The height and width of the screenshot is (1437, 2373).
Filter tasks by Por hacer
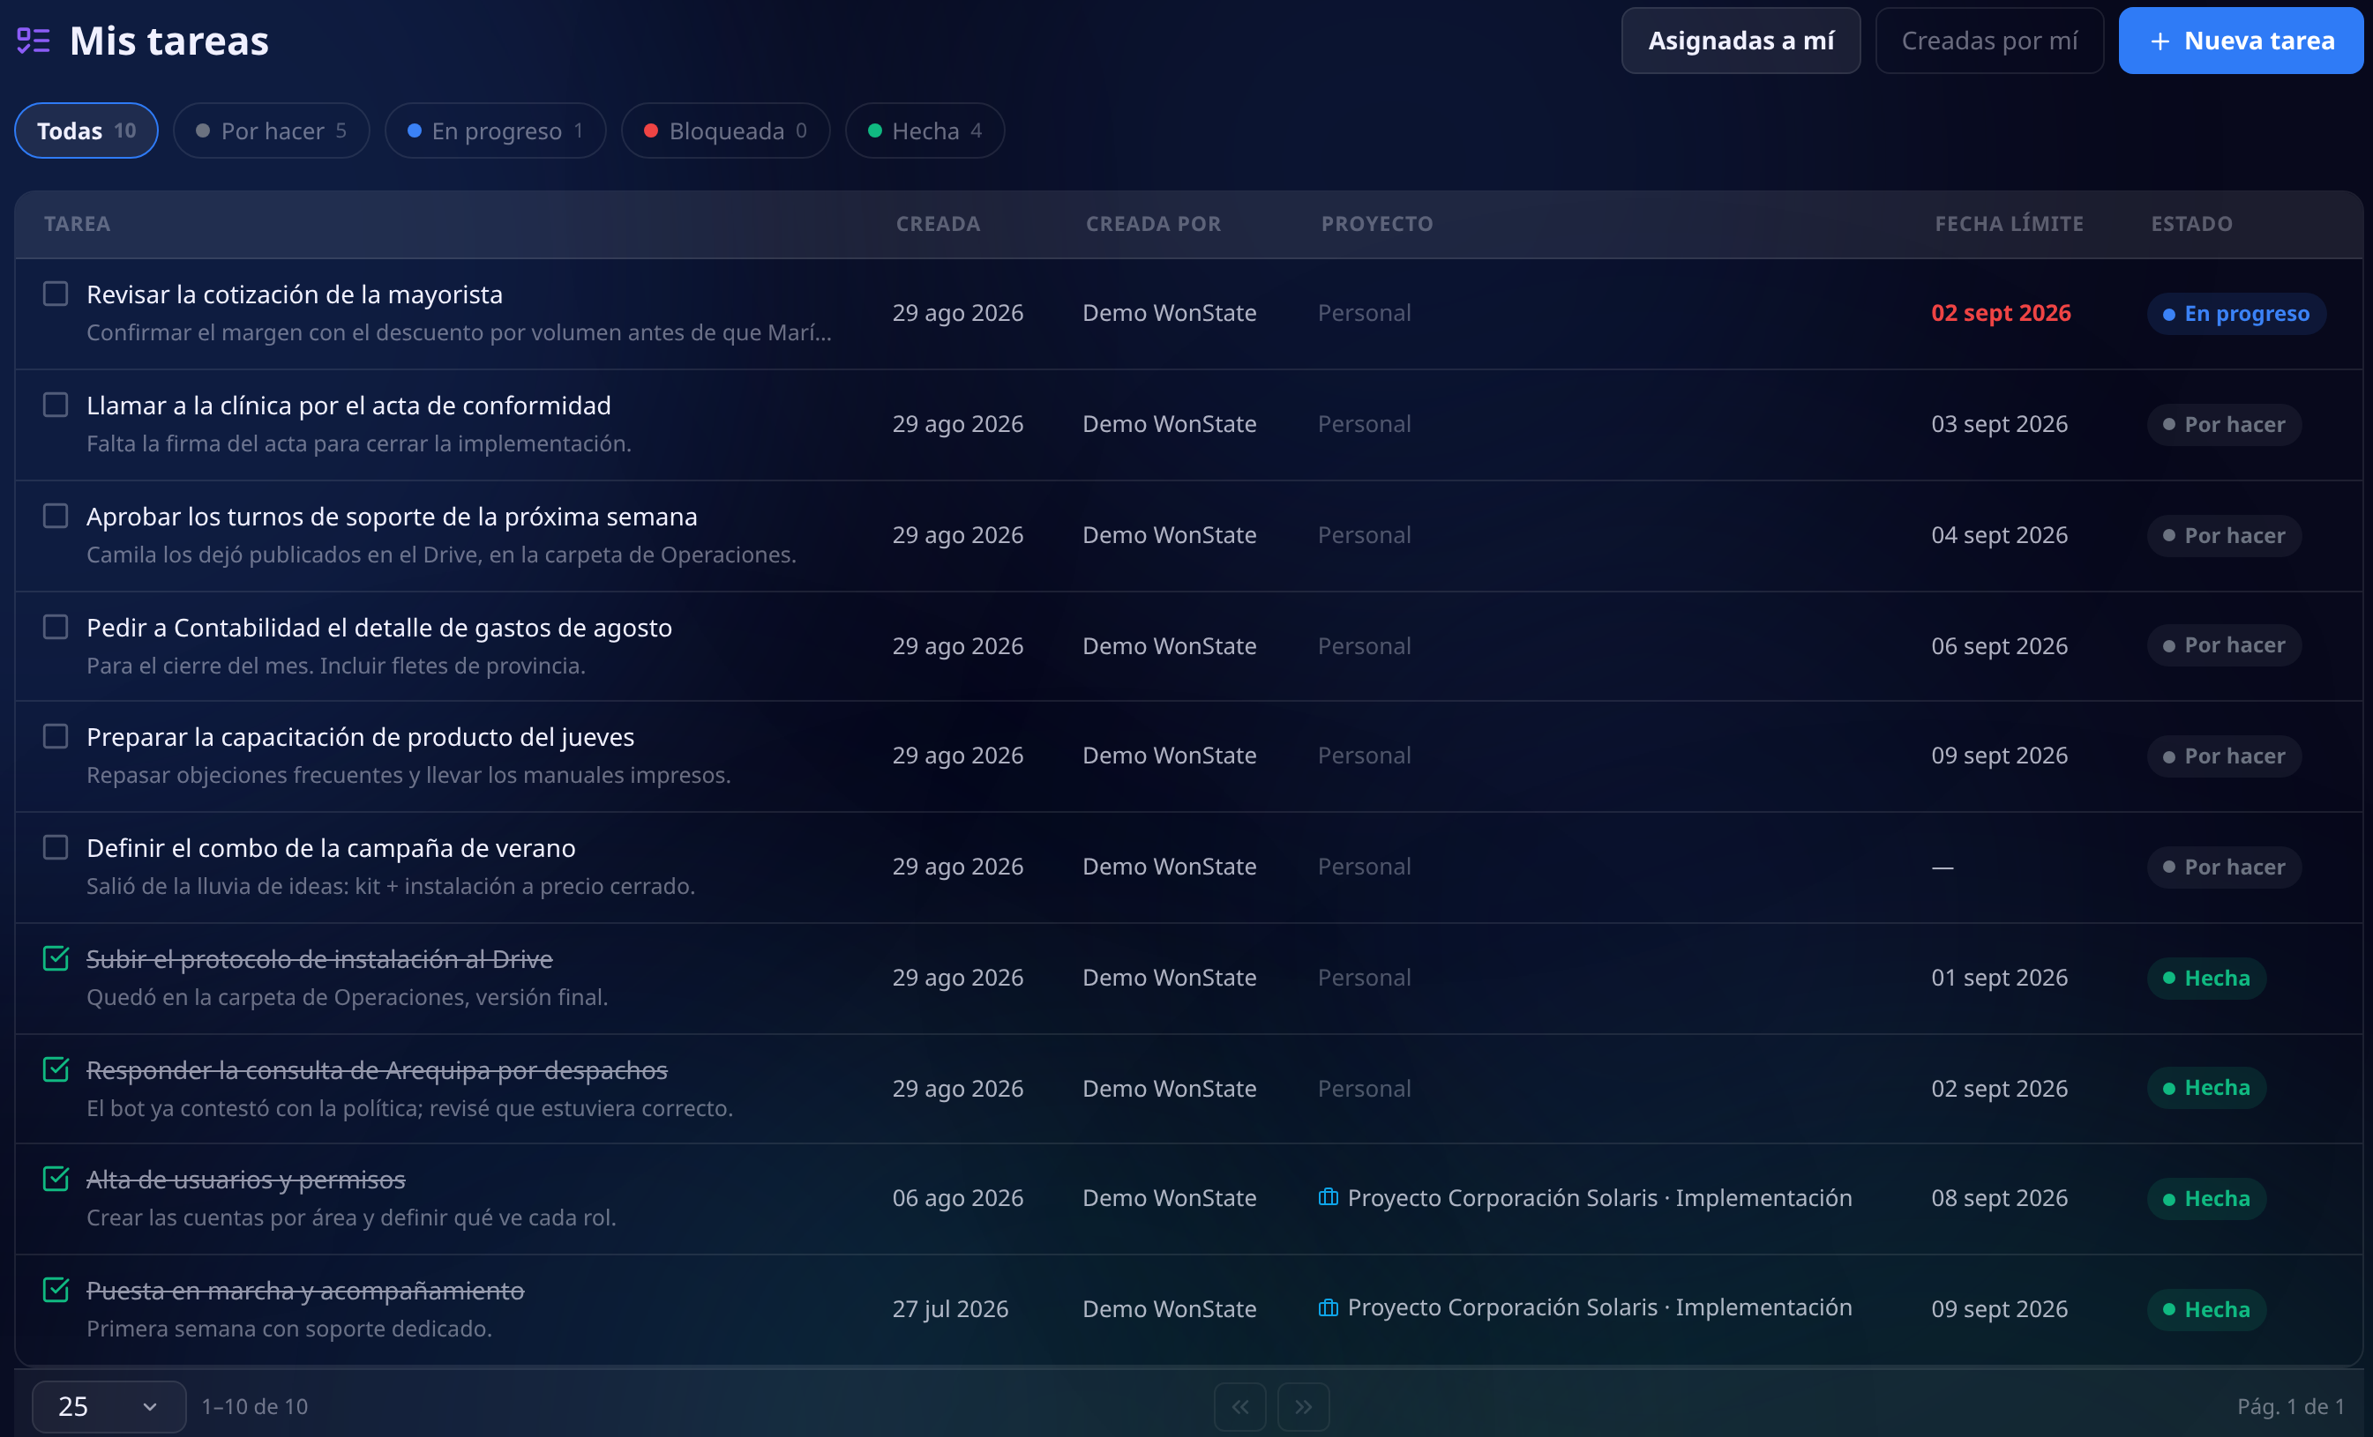click(272, 130)
